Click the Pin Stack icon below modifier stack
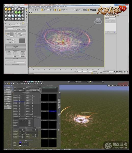Viewport: 132px width, 153px height. click(106, 32)
